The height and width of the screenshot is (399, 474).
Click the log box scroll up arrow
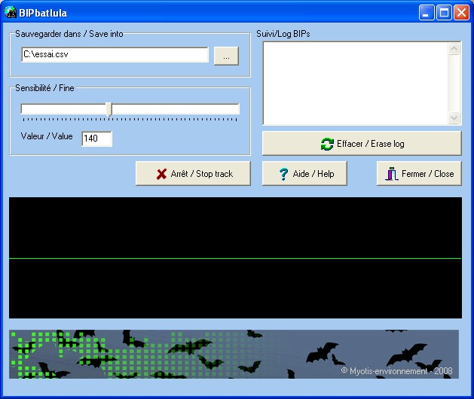454,49
